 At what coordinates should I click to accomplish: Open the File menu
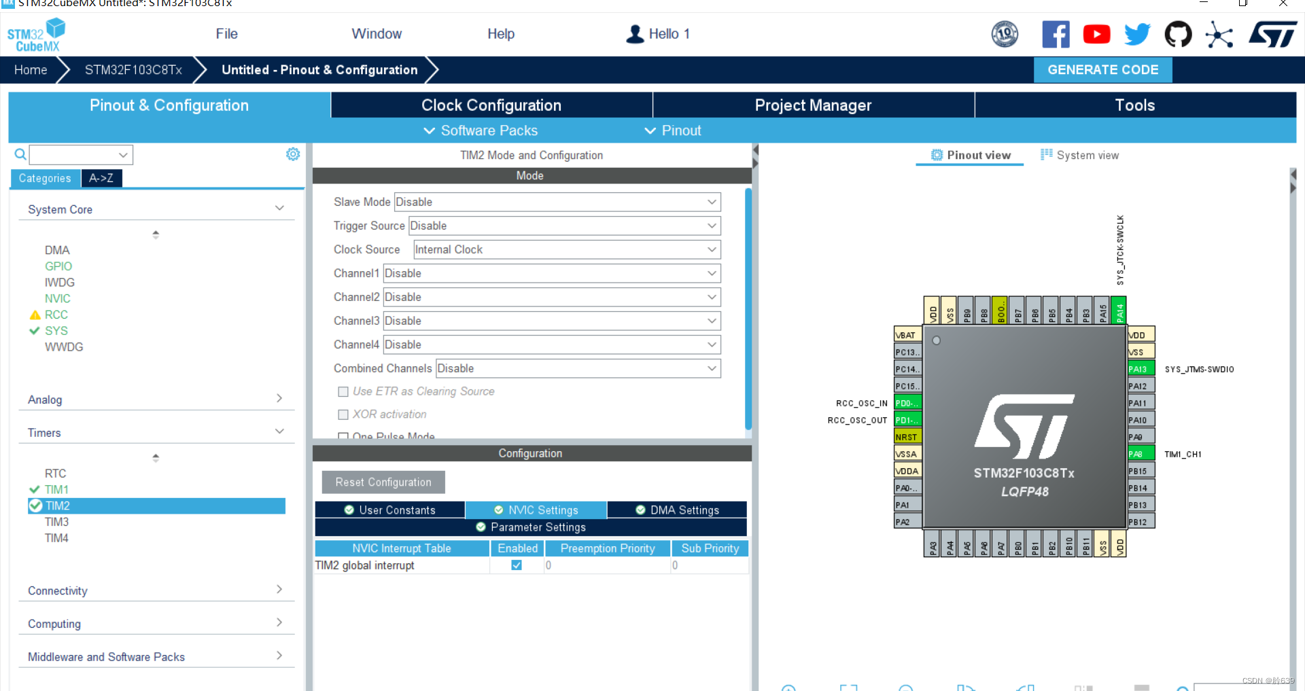(x=226, y=34)
